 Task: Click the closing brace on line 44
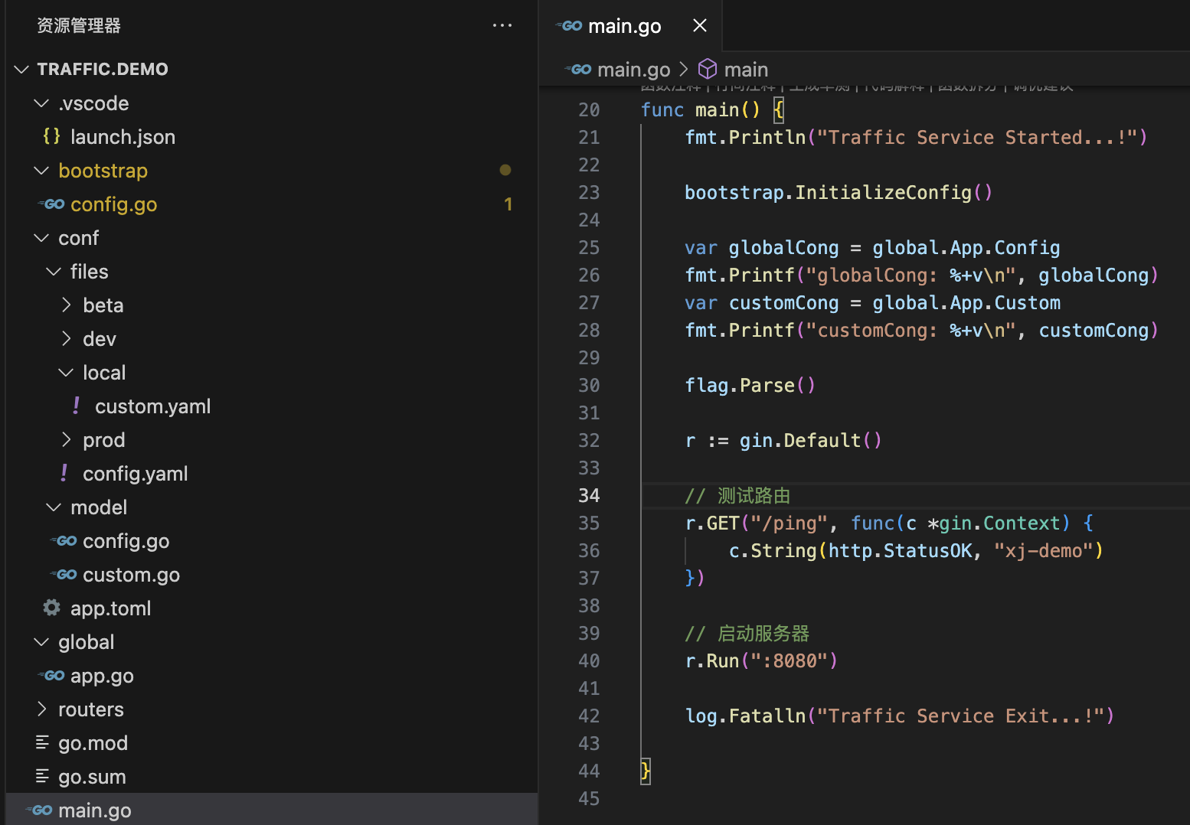[x=646, y=771]
